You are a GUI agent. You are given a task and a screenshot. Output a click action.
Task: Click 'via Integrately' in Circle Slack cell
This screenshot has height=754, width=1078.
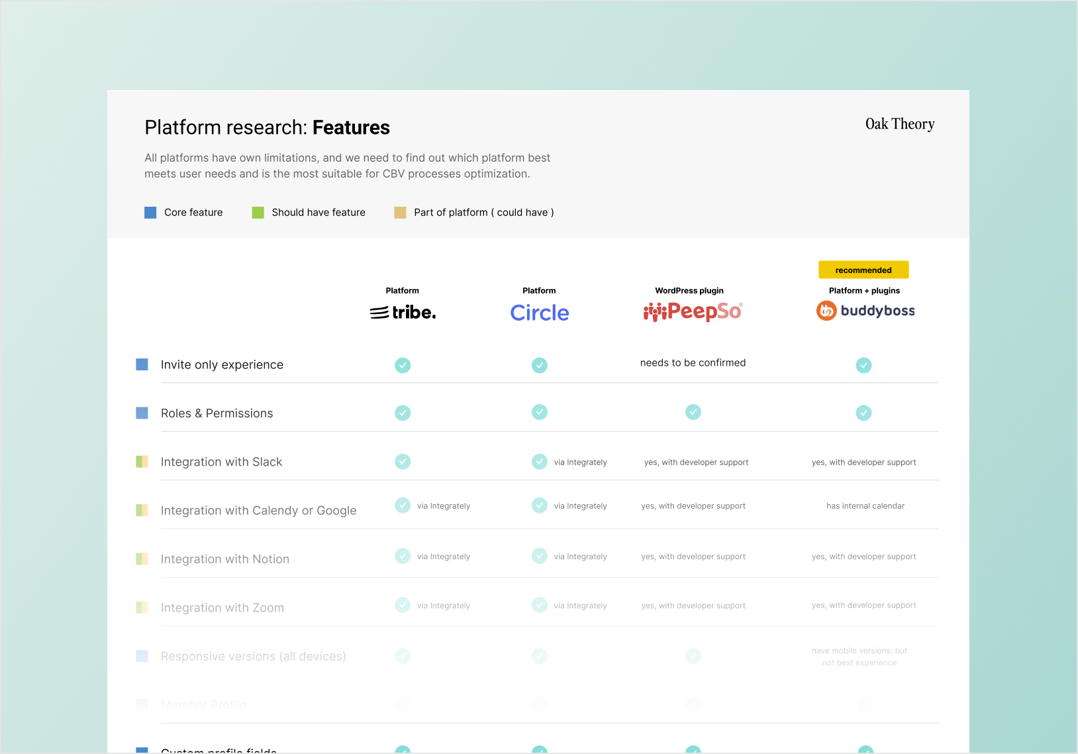[581, 462]
